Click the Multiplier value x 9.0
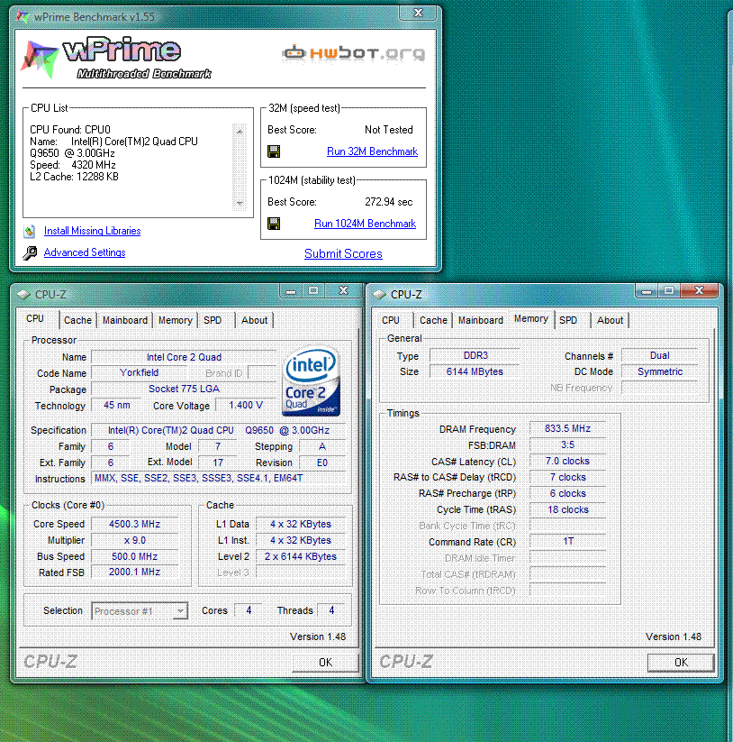Viewport: 733px width, 742px height. point(135,540)
